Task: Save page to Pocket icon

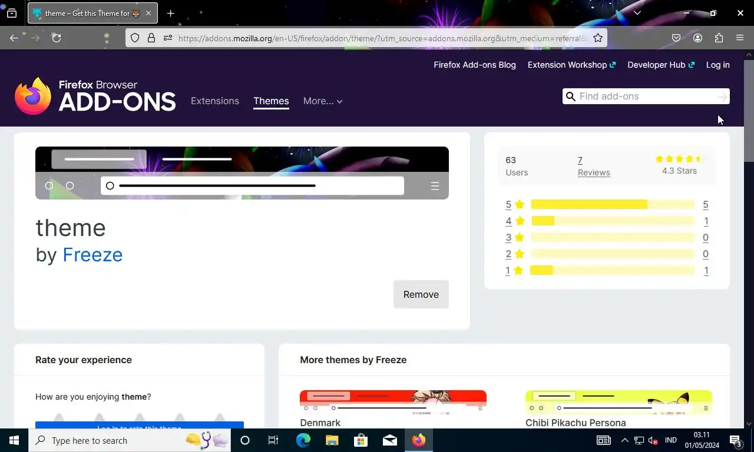Action: 676,38
